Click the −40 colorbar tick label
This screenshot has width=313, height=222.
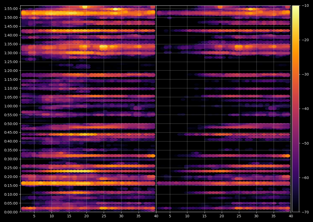[x=305, y=109]
